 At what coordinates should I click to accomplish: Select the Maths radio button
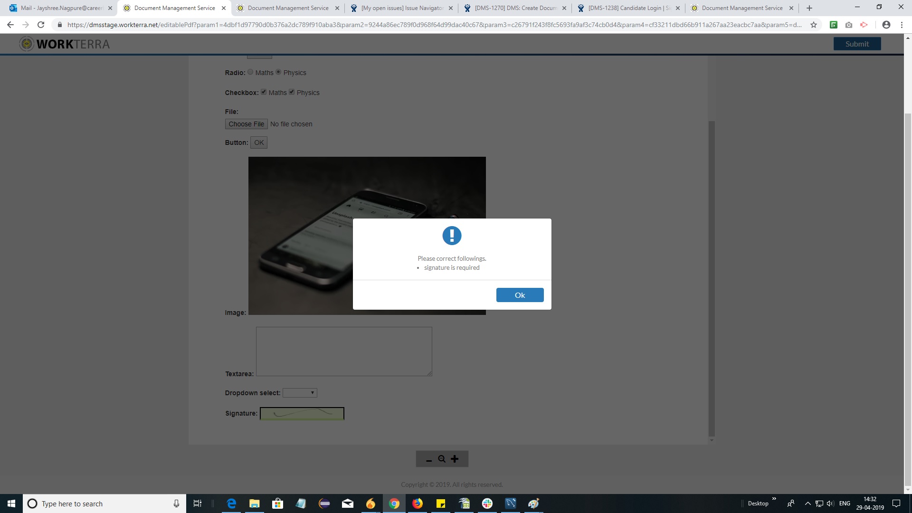pos(250,72)
